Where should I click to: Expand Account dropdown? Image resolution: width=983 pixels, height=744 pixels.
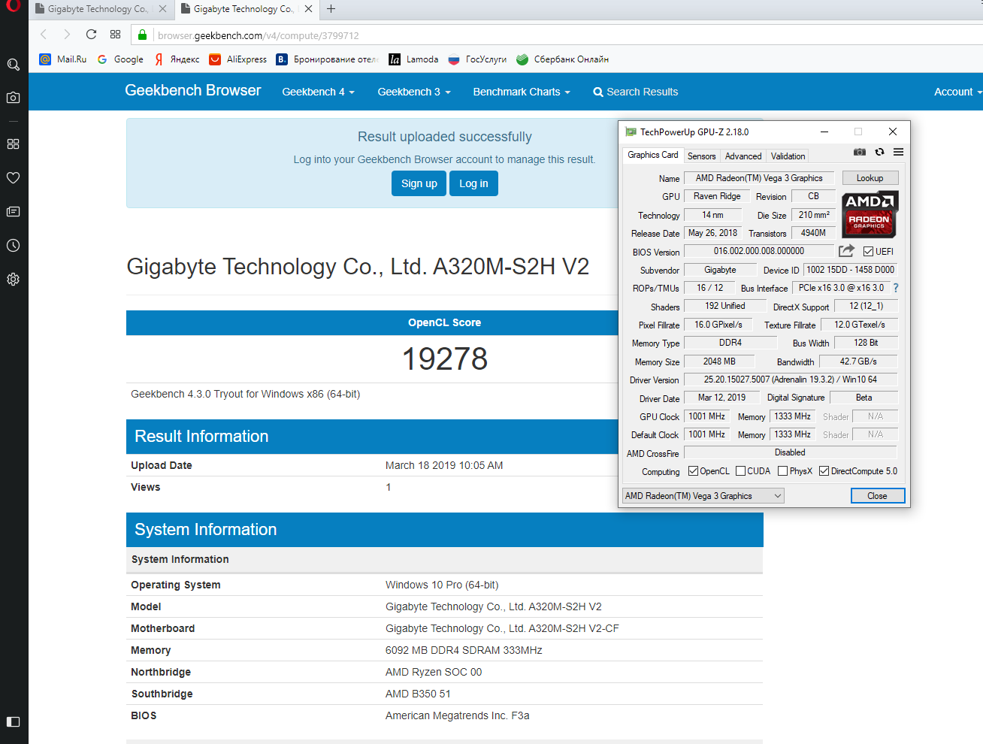tap(958, 92)
